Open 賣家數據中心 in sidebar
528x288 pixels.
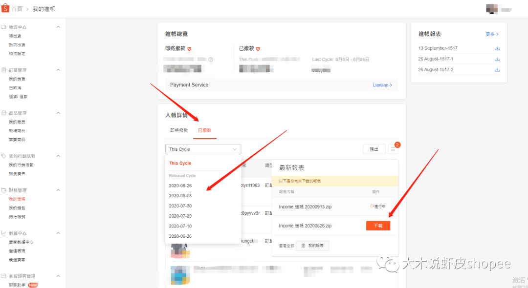click(21, 242)
